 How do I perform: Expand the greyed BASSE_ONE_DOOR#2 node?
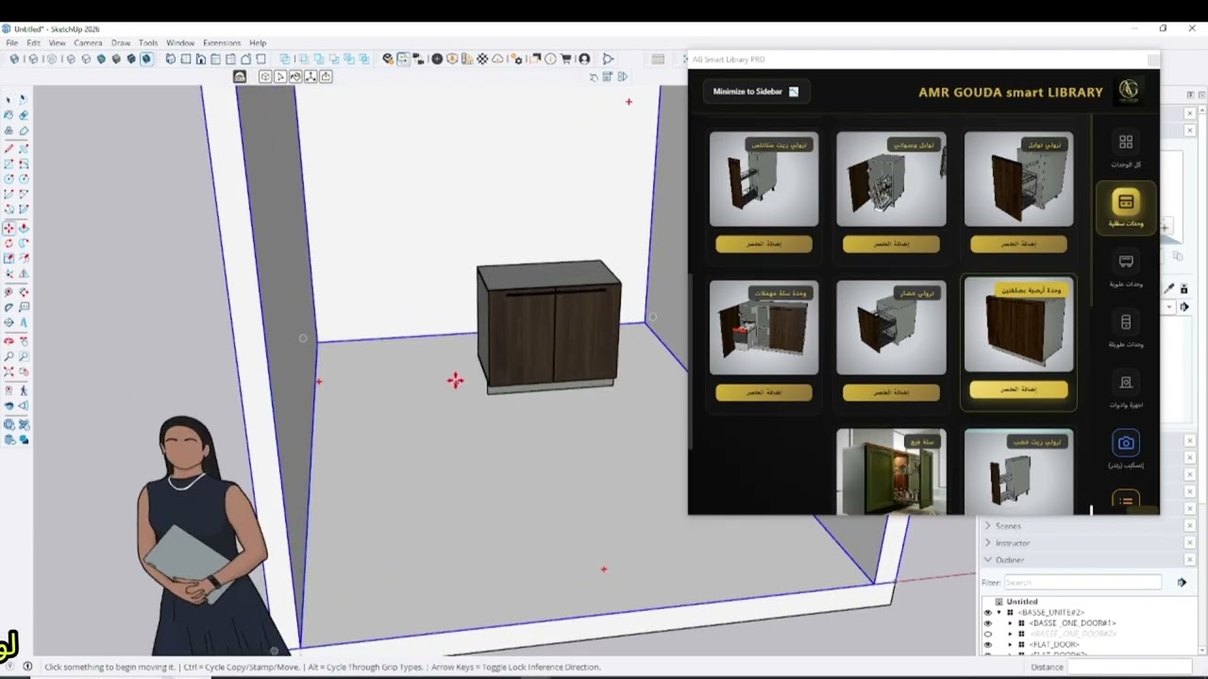pyautogui.click(x=1010, y=634)
